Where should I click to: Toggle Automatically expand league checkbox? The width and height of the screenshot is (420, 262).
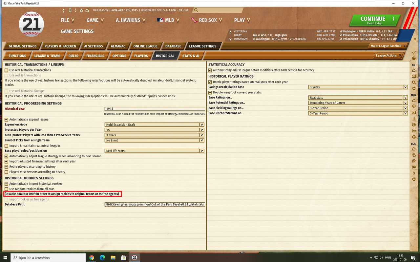click(7, 120)
